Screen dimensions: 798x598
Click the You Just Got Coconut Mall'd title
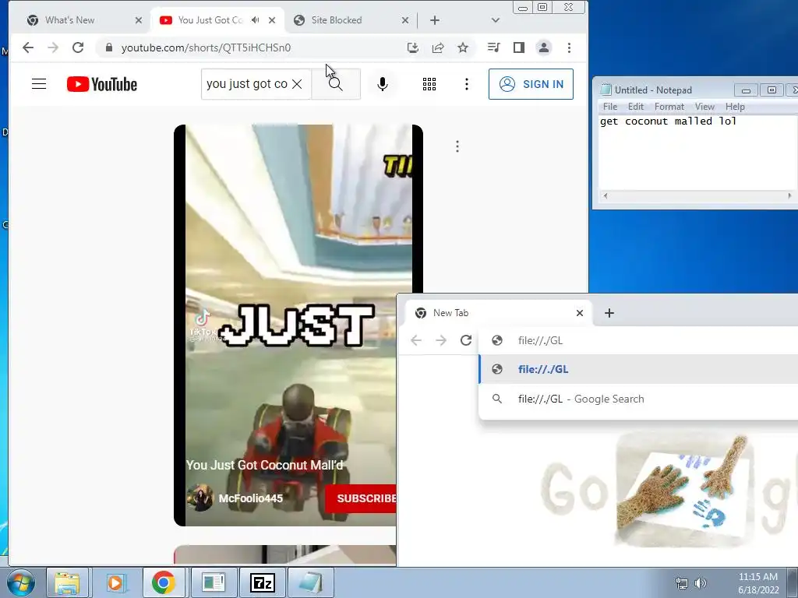click(x=265, y=465)
